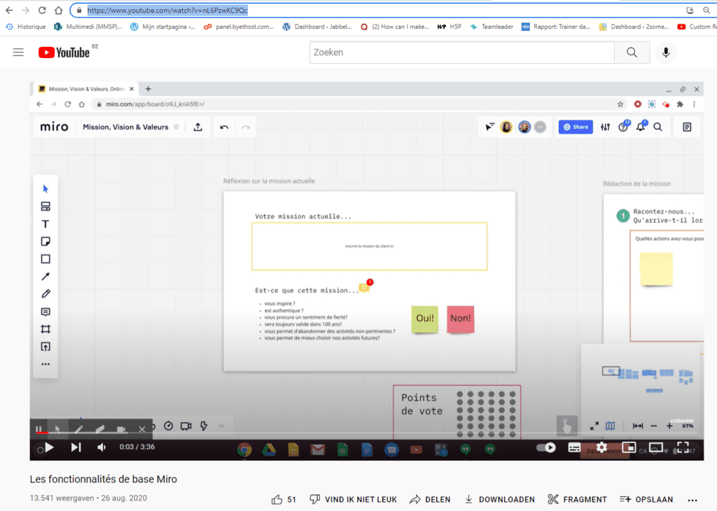This screenshot has height=511, width=717.
Task: Mute the YouTube video volume
Action: tap(102, 447)
